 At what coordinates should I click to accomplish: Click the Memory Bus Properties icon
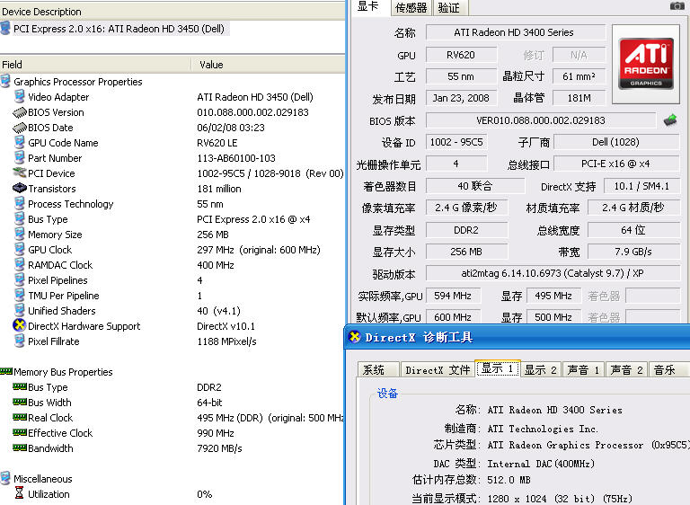(x=6, y=371)
